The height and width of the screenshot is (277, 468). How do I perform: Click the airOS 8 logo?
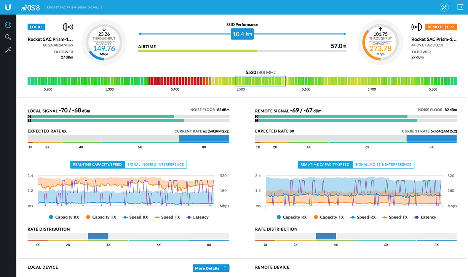point(30,7)
